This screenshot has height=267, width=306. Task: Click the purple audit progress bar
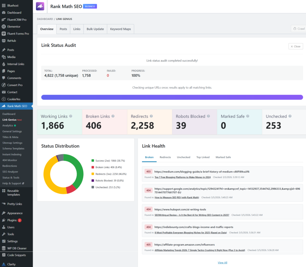pos(172,97)
